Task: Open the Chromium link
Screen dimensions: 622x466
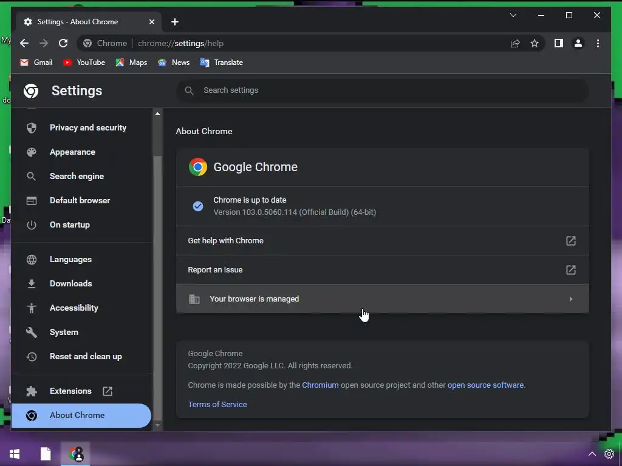Action: pyautogui.click(x=320, y=385)
